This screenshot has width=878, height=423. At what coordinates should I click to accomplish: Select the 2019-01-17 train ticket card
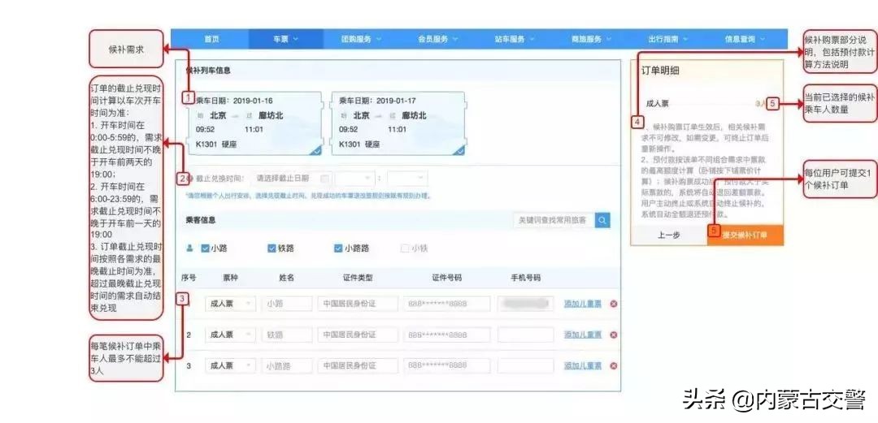[398, 123]
